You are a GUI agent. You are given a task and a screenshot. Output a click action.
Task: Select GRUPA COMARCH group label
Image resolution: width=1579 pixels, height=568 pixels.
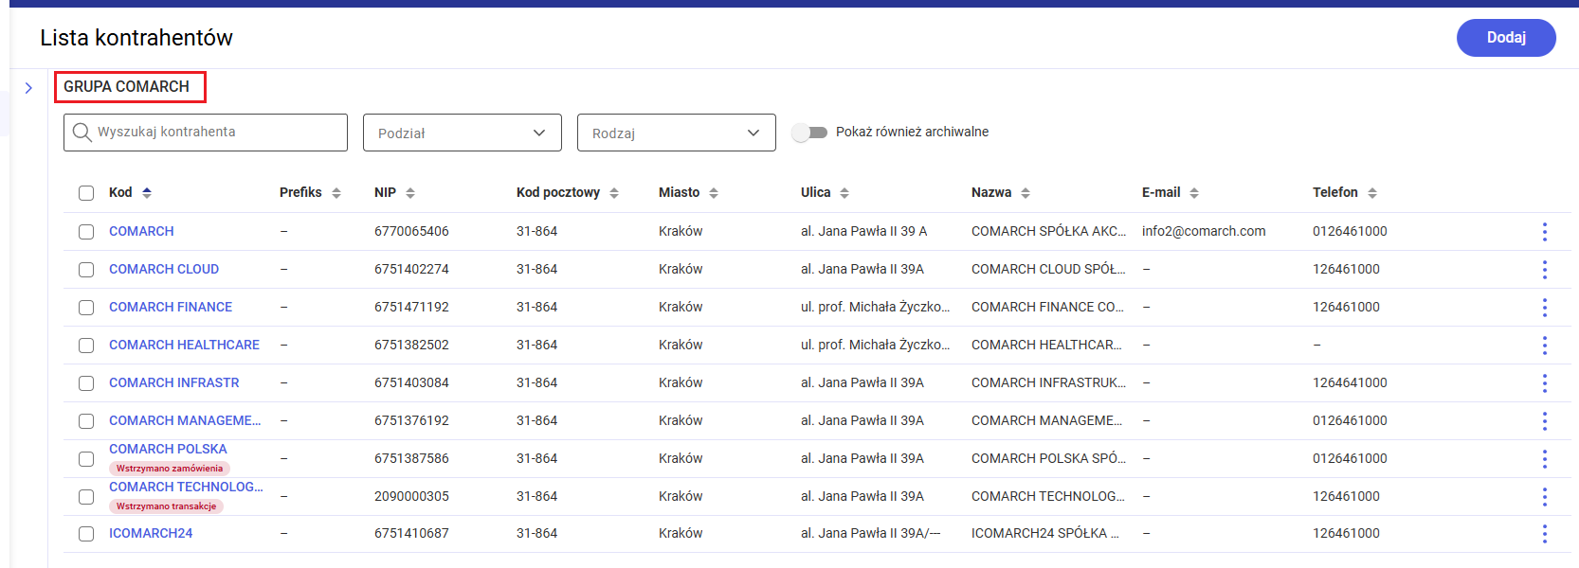[127, 87]
